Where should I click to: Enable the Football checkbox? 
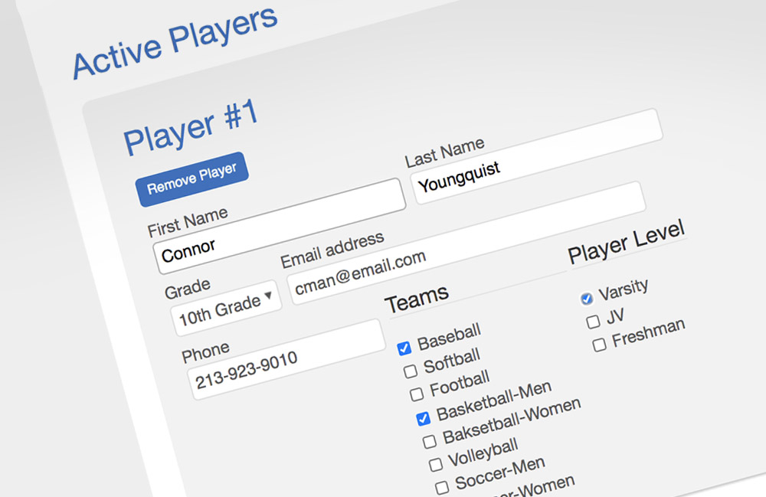tap(417, 394)
